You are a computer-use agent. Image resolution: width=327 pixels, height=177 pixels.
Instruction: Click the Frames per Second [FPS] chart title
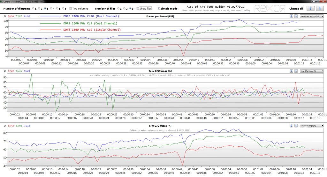tap(160, 16)
